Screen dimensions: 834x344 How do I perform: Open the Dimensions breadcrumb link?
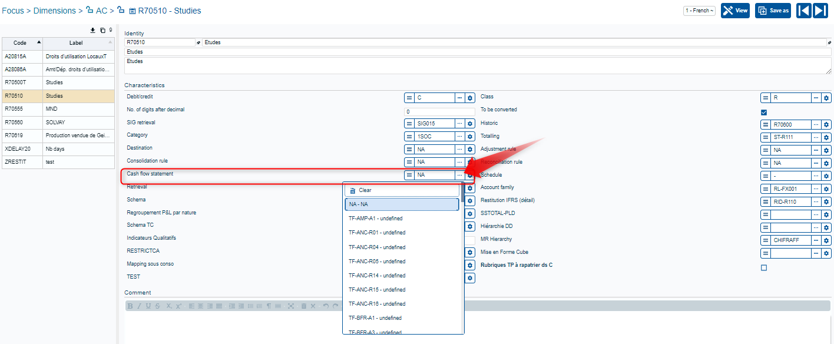coord(55,11)
